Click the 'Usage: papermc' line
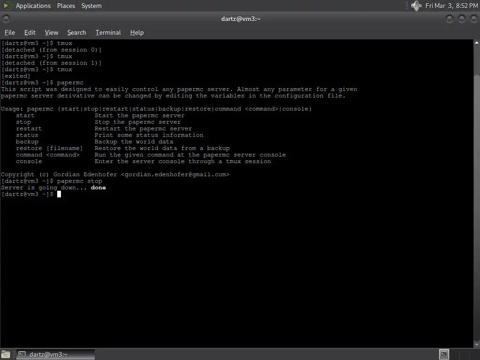 click(156, 109)
